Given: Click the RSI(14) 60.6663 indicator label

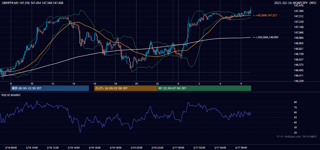Looking at the screenshot, I should tap(11, 95).
